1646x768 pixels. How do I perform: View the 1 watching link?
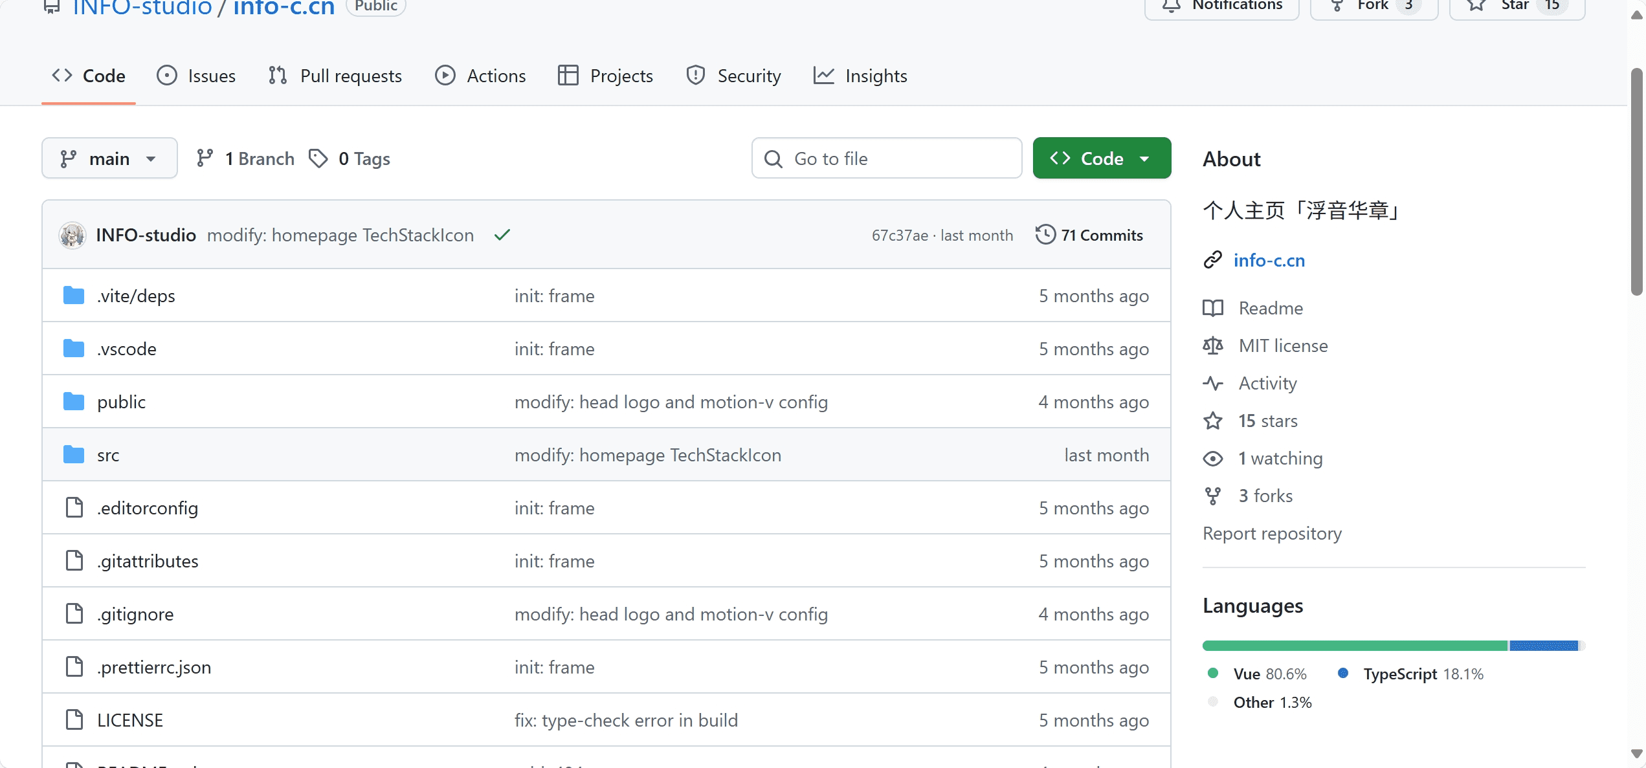tap(1280, 458)
